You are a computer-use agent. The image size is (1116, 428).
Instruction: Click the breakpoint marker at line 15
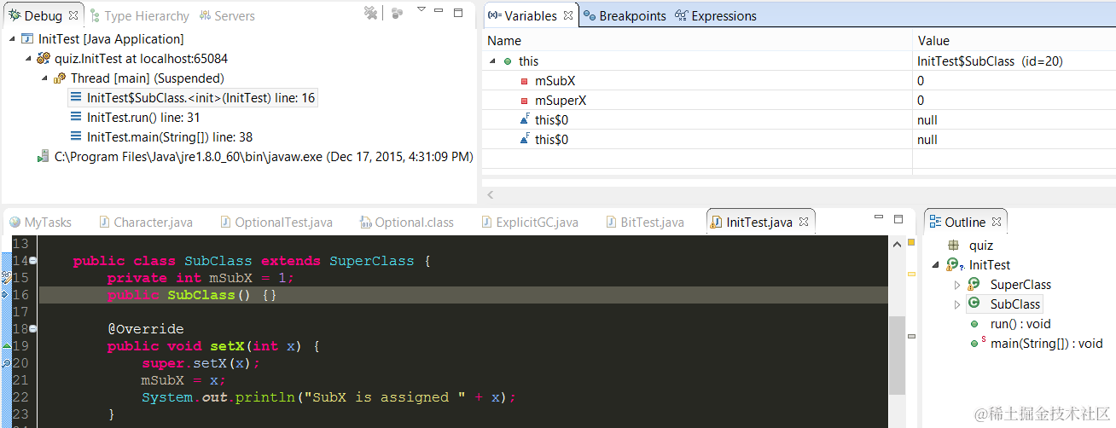tap(6, 278)
